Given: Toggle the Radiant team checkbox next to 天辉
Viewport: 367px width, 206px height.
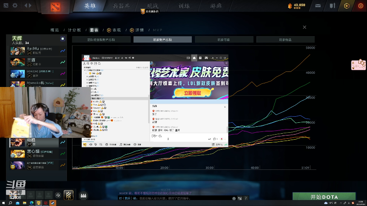Looking at the screenshot, I should point(62,39).
